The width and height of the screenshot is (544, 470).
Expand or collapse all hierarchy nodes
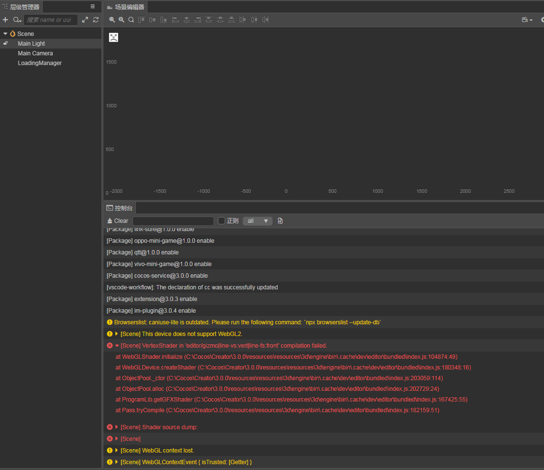click(x=85, y=20)
